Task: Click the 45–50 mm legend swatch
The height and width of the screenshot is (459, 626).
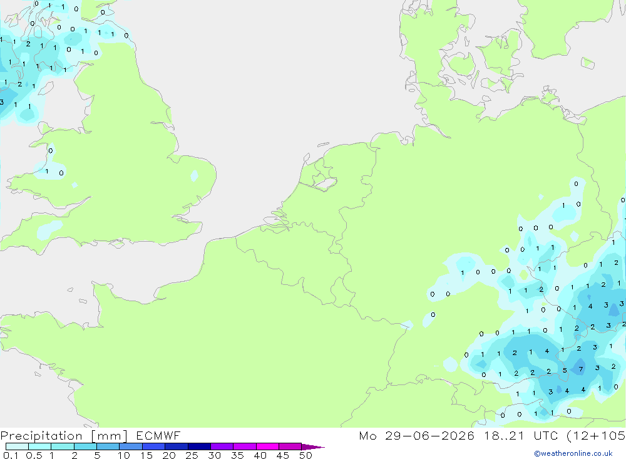Action: click(x=290, y=446)
